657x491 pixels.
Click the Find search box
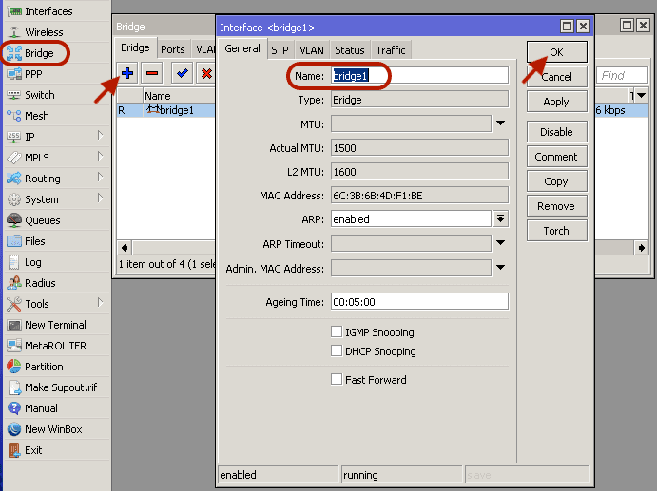(x=622, y=75)
